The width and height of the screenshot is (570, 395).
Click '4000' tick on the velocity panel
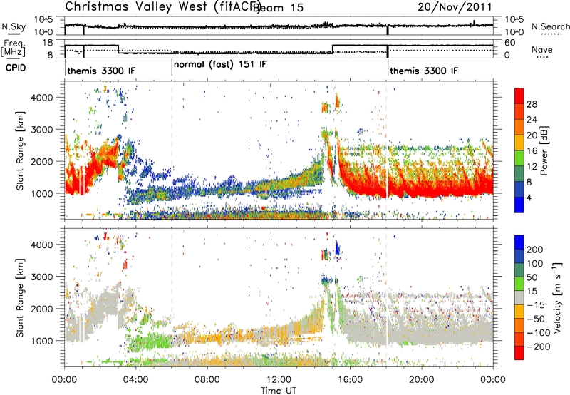[x=41, y=245]
